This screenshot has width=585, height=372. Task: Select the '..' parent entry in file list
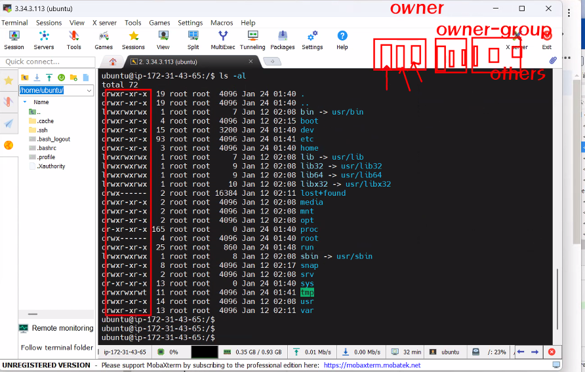click(x=35, y=112)
